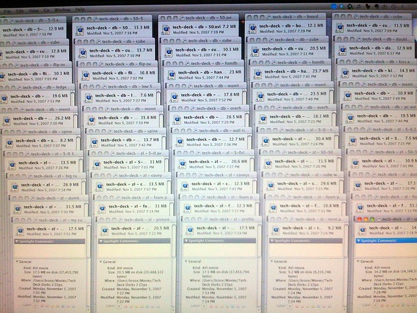This screenshot has height=313, width=417.
Task: Click the file icon beside 26.2 MB
Action: [x=7, y=121]
